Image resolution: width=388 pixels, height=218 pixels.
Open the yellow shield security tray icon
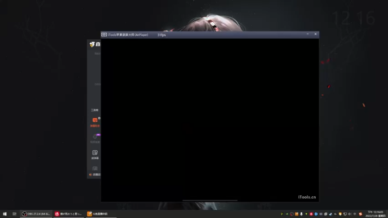[x=340, y=214]
